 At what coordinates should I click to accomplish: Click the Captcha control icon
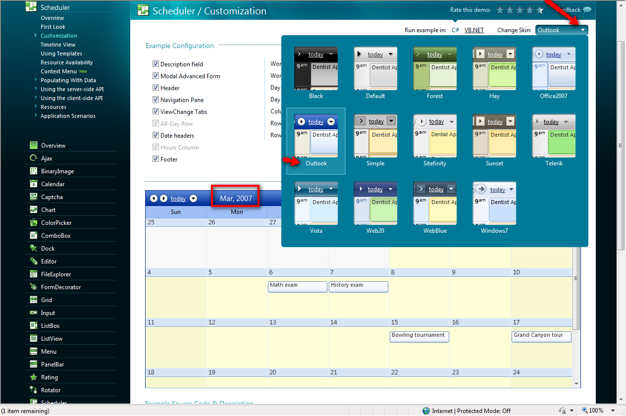pos(34,197)
